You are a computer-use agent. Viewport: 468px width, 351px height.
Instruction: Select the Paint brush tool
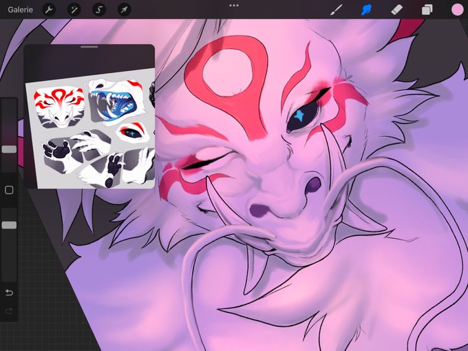coord(337,10)
